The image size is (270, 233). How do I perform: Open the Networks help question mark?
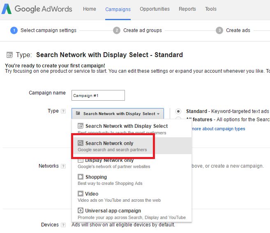coord(63,166)
